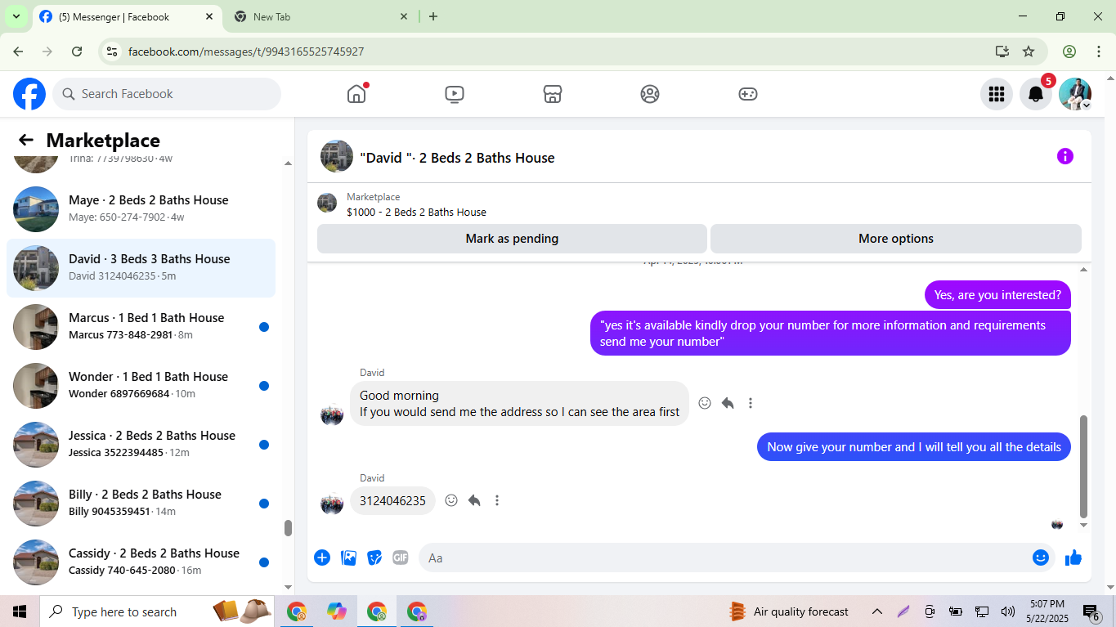
Task: Click the Search Facebook field
Action: pyautogui.click(x=167, y=94)
